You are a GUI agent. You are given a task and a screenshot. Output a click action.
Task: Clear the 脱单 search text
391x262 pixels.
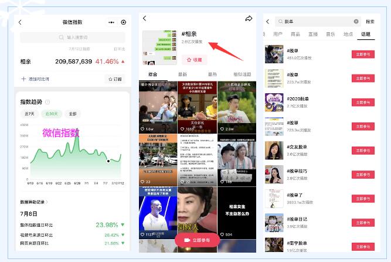356,22
